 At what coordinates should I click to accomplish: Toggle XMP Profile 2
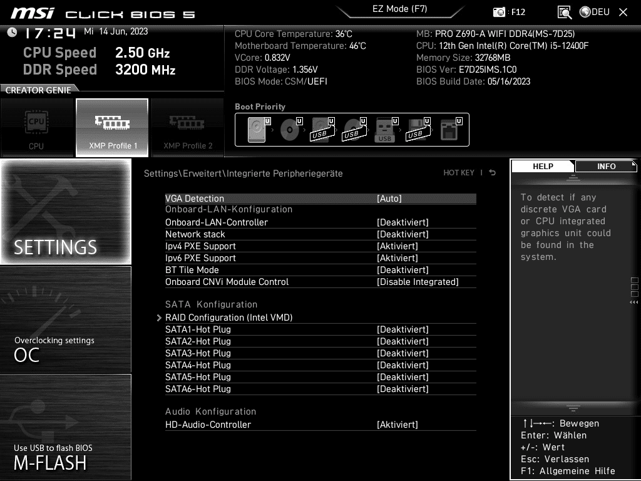[x=188, y=128]
